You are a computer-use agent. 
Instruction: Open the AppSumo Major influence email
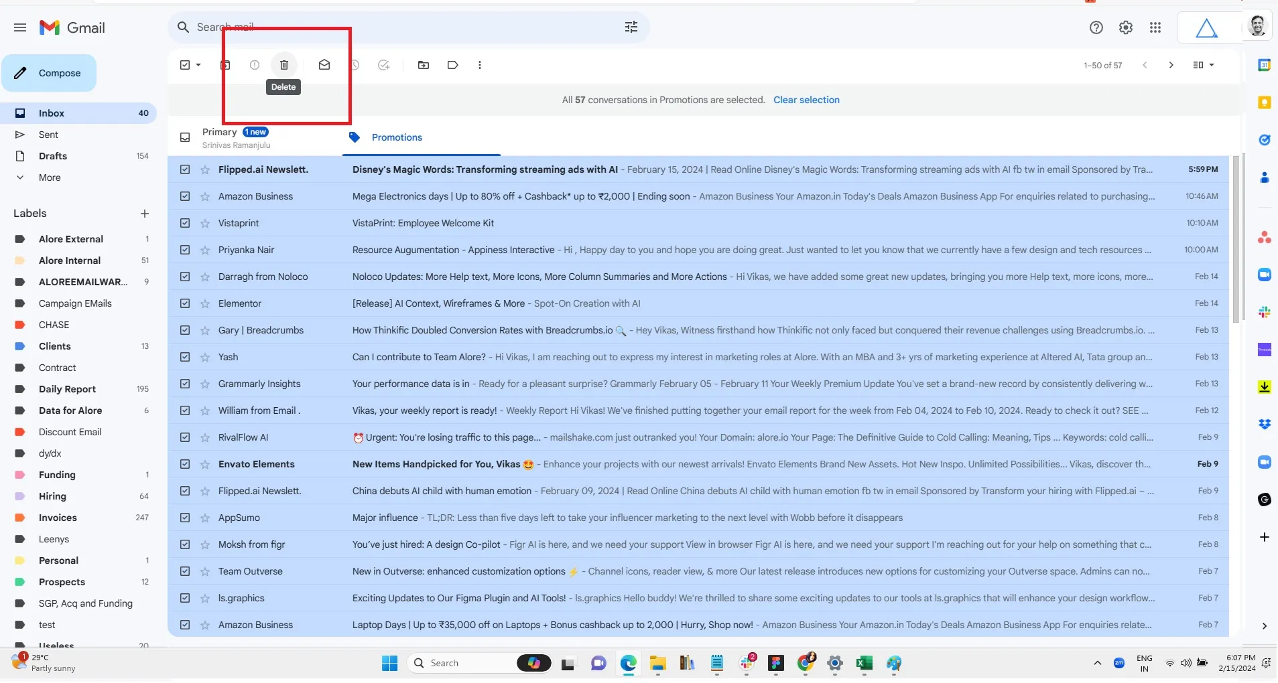click(x=698, y=518)
